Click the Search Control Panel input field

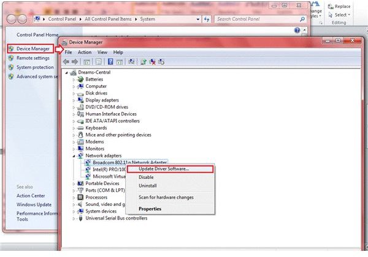click(x=257, y=19)
